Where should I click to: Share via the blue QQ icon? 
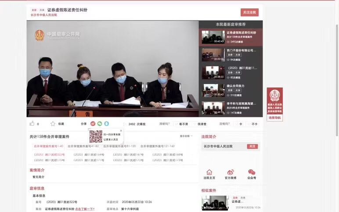pyautogui.click(x=106, y=124)
